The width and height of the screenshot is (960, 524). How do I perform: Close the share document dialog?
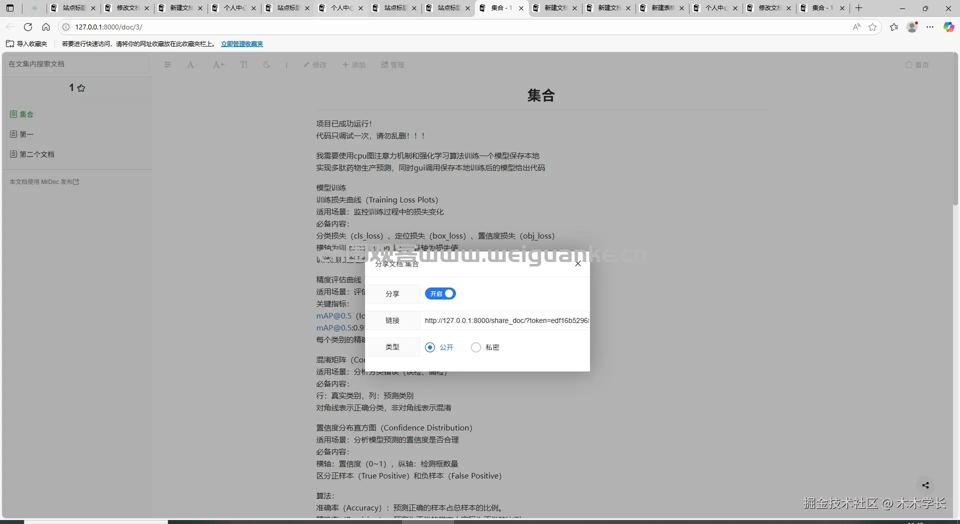point(578,263)
